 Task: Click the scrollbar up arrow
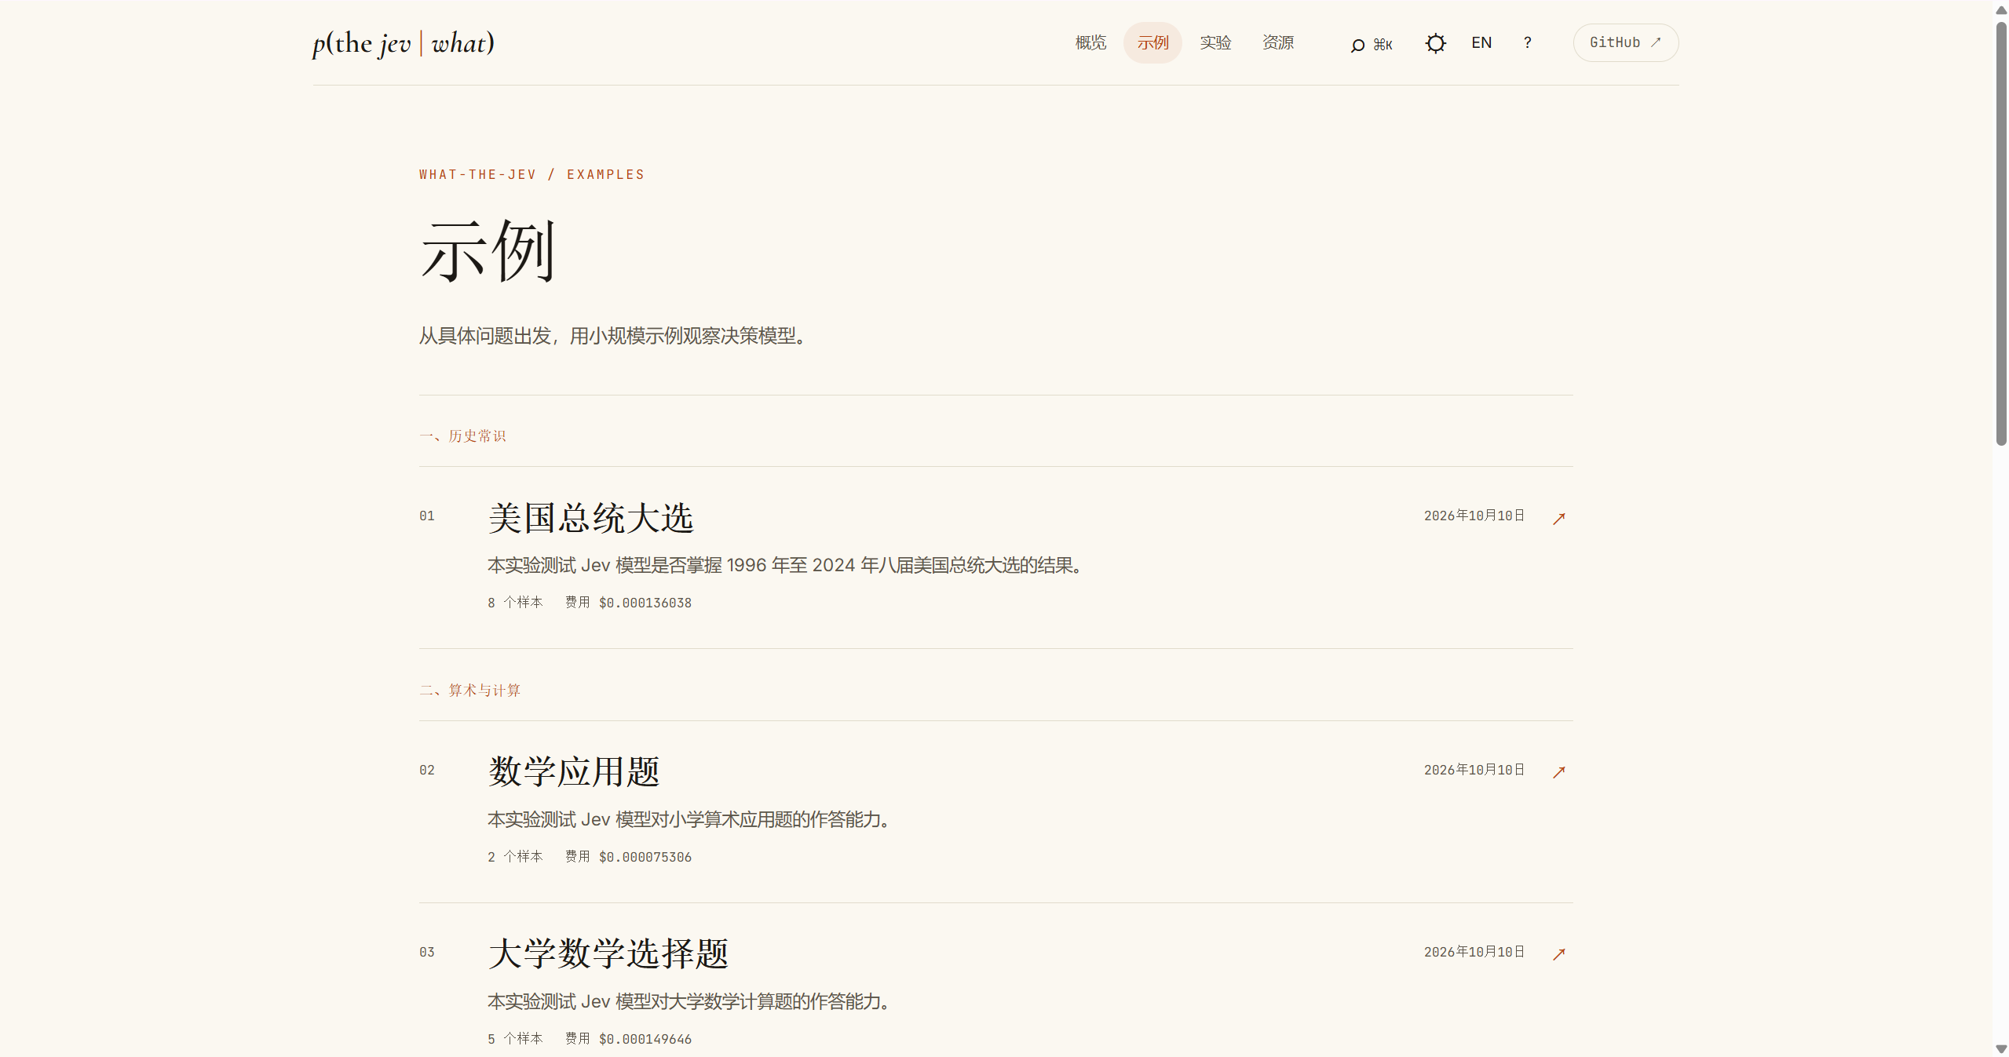click(2001, 9)
